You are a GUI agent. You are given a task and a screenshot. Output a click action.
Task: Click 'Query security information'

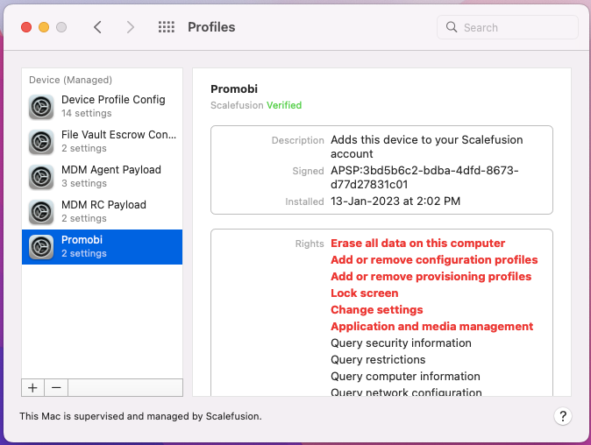pos(401,343)
